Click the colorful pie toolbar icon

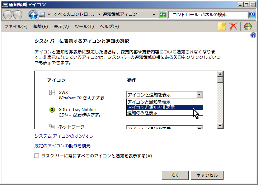click(x=248, y=27)
